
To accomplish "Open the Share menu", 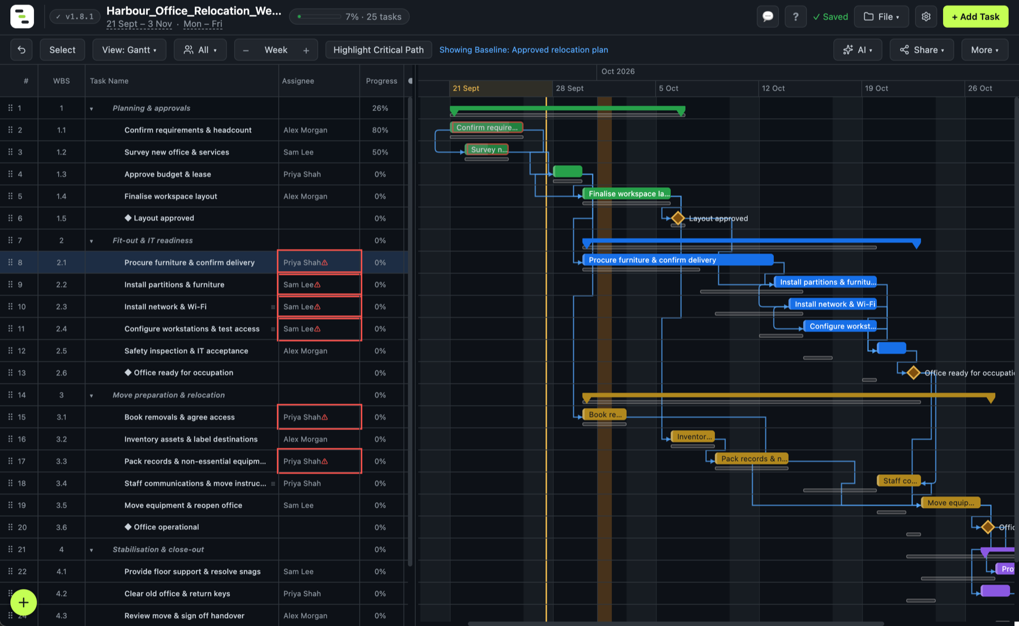I will click(922, 50).
